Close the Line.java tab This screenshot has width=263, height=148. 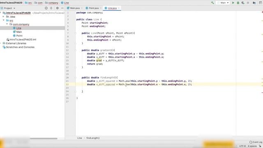pyautogui.click(x=119, y=8)
